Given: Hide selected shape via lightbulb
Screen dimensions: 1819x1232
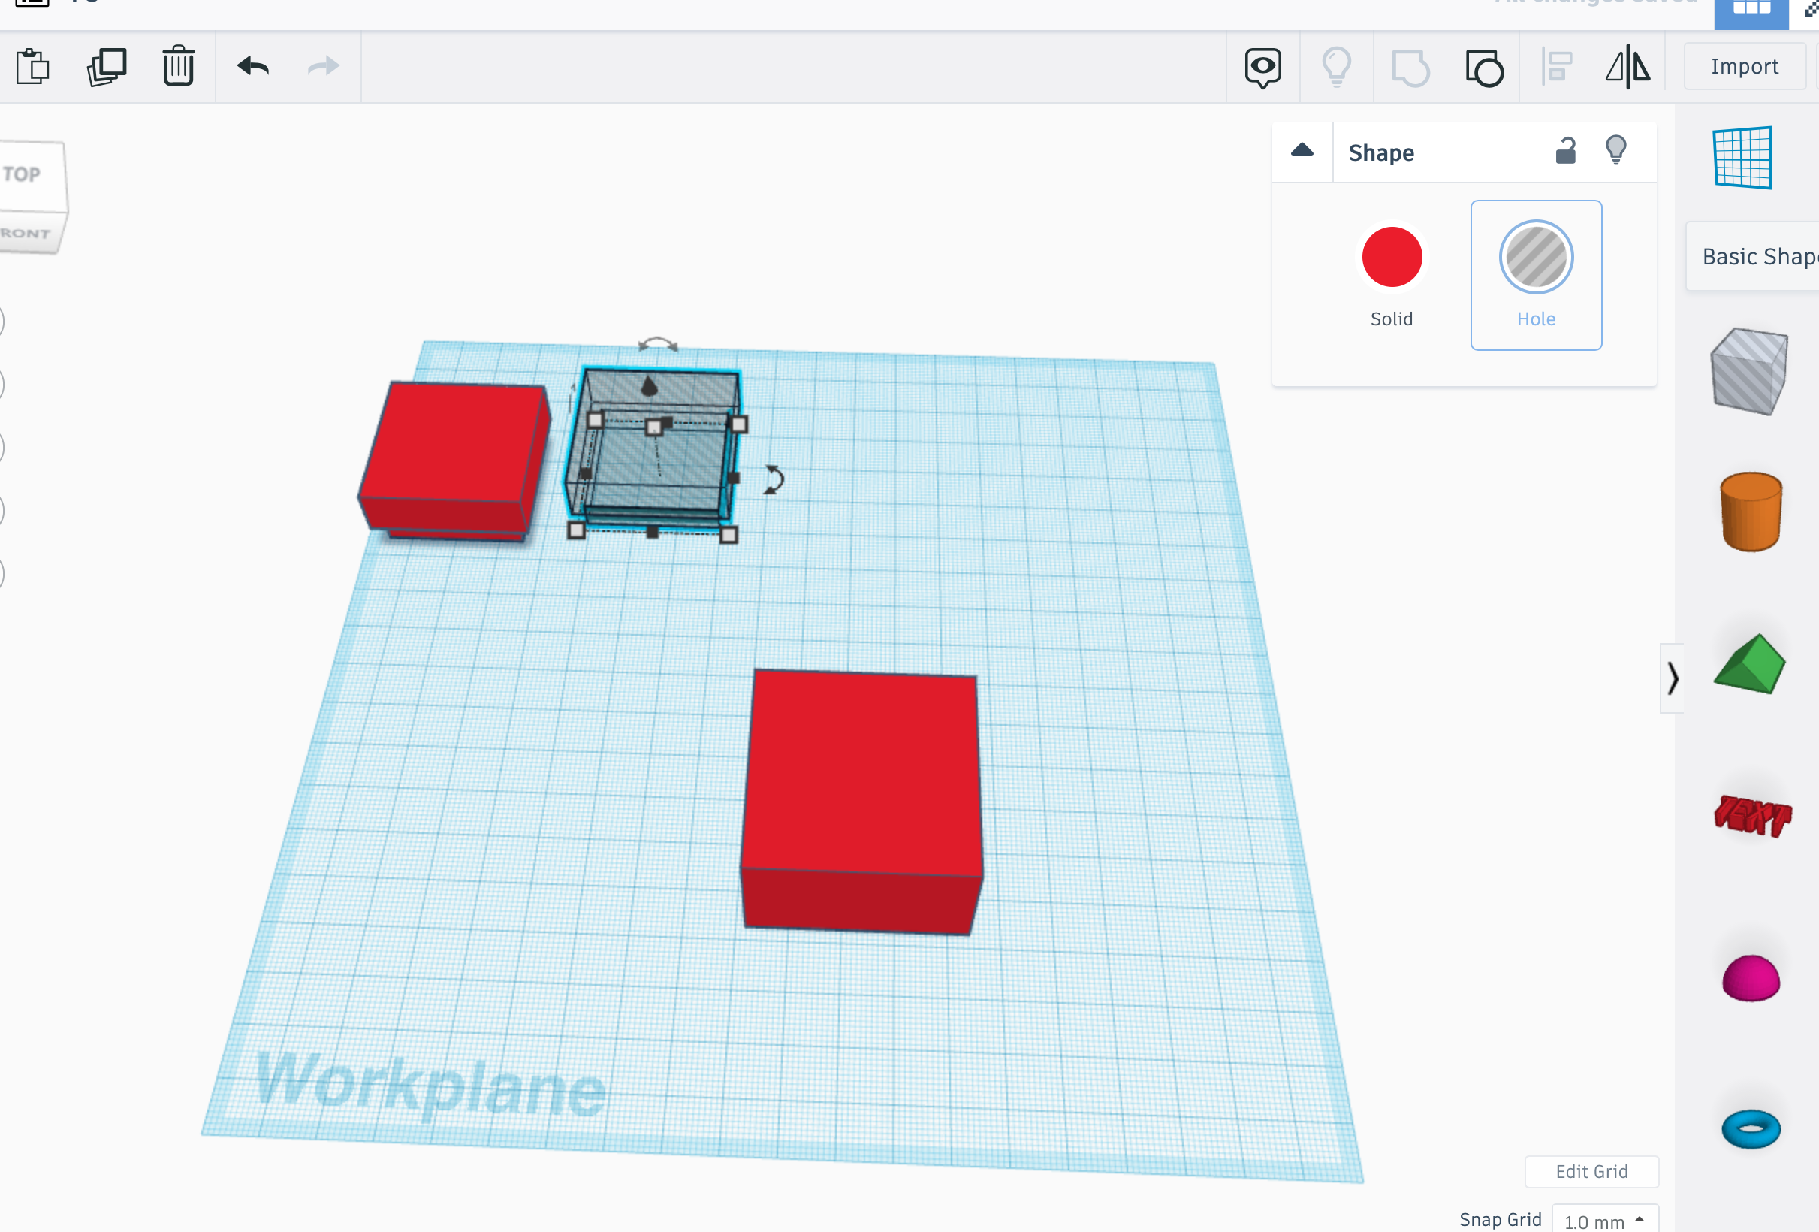Looking at the screenshot, I should (1615, 149).
